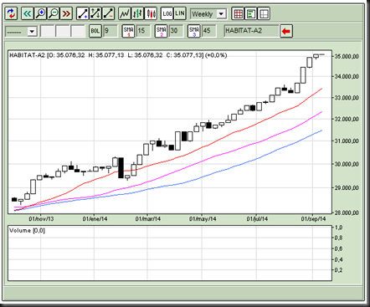The image size is (370, 307).
Task: Click the 0,2 volume axis label
Action: [338, 270]
